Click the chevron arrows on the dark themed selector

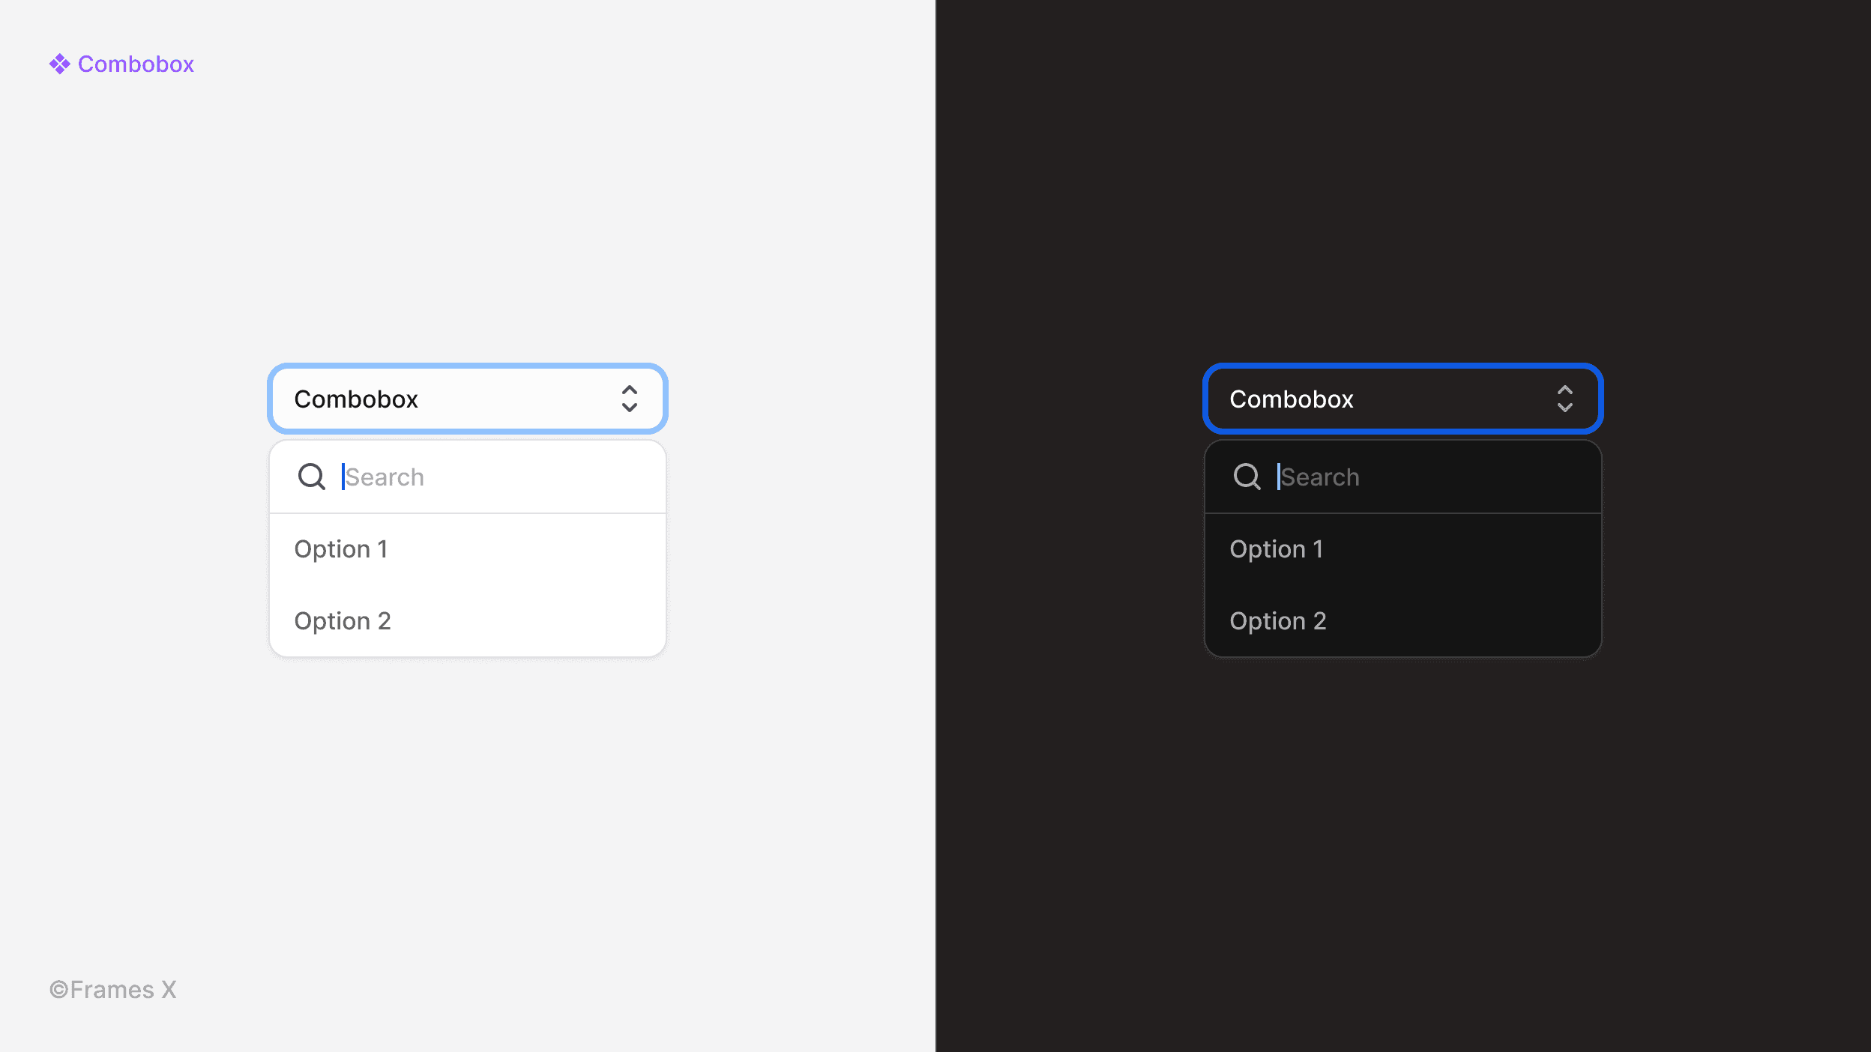click(x=1565, y=398)
